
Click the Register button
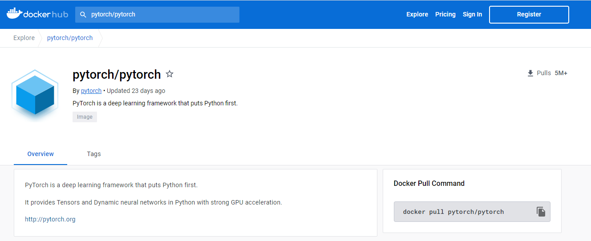click(x=529, y=14)
